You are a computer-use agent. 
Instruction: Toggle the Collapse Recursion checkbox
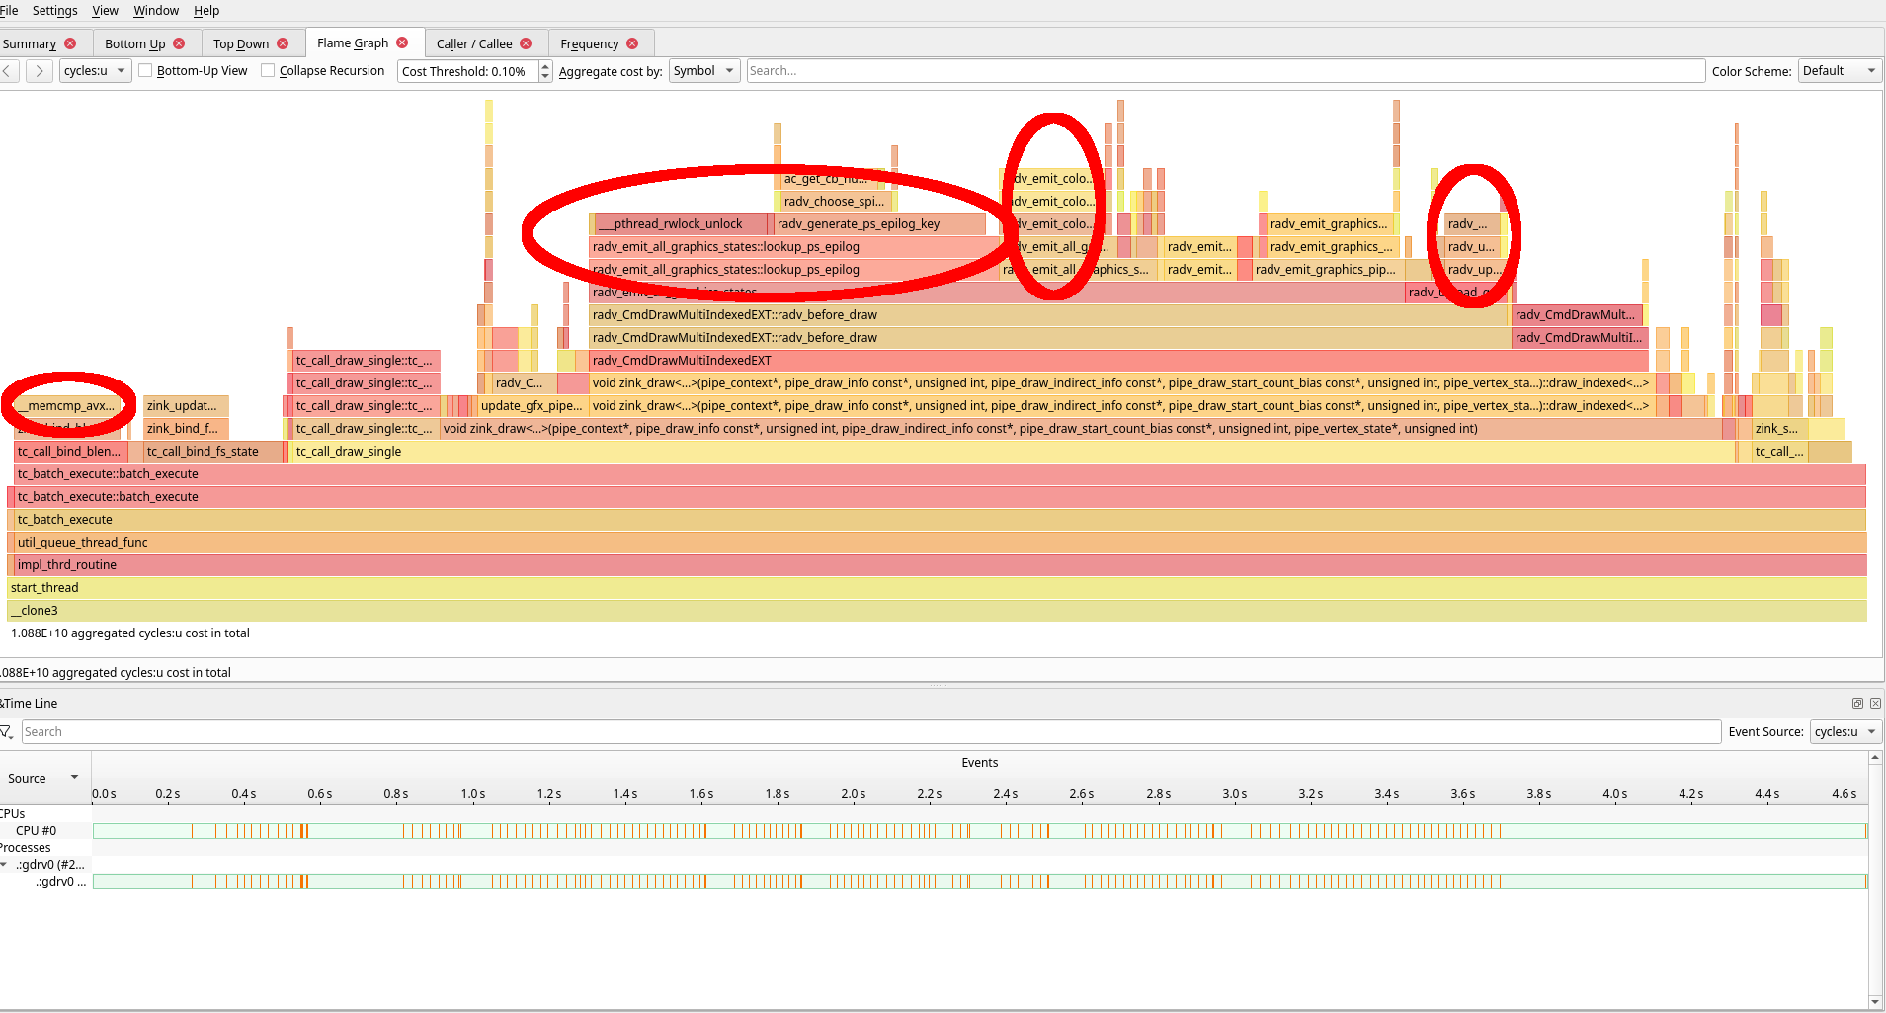pos(268,71)
